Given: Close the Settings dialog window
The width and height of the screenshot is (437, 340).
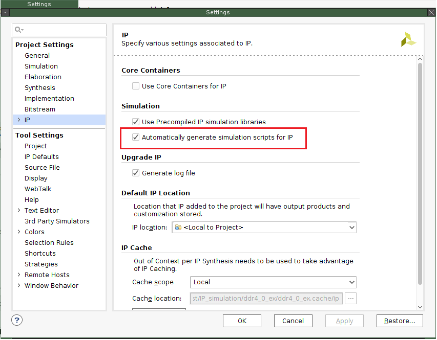Looking at the screenshot, I should coord(431,12).
